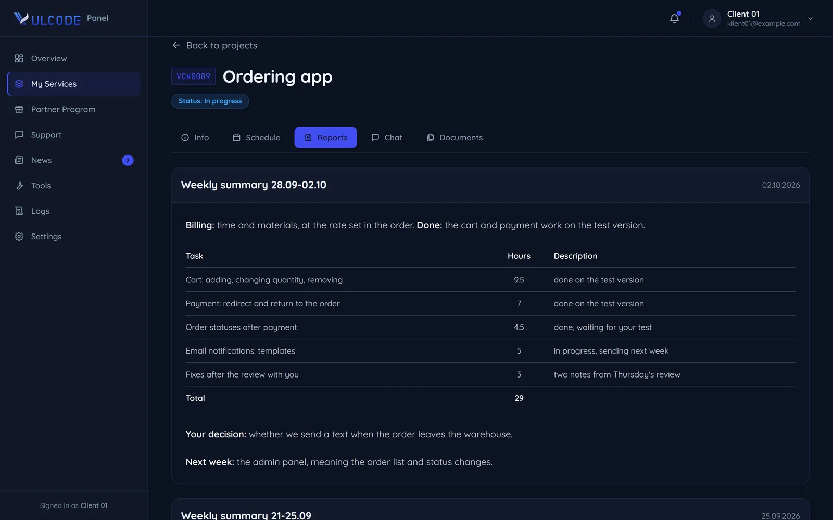Image resolution: width=833 pixels, height=520 pixels.
Task: Click the Payment: redirect and return row
Action: [490, 303]
